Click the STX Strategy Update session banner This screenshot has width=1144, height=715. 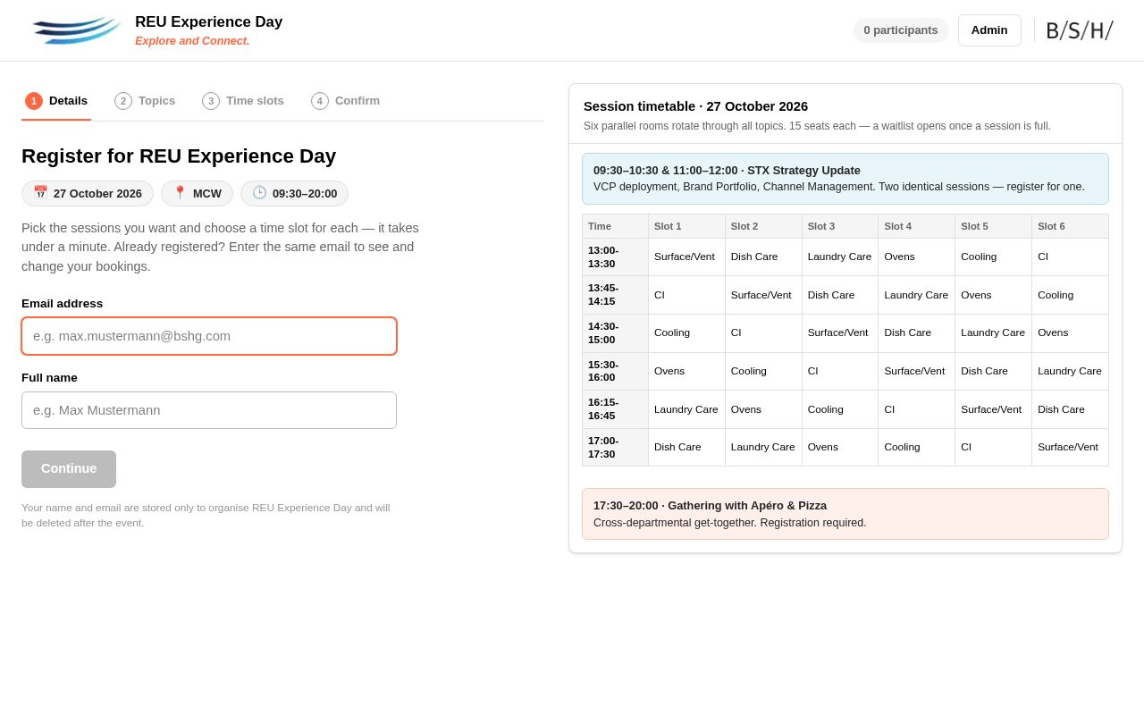pos(845,179)
